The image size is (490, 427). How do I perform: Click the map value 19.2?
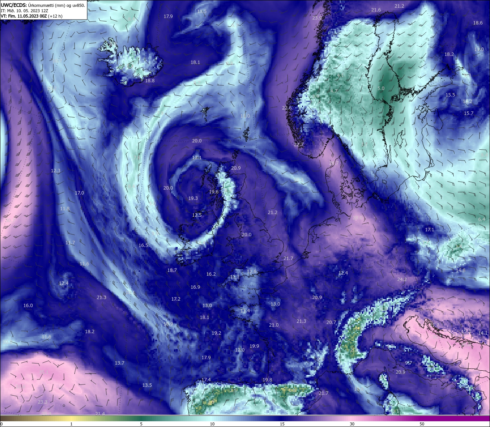(x=216, y=333)
